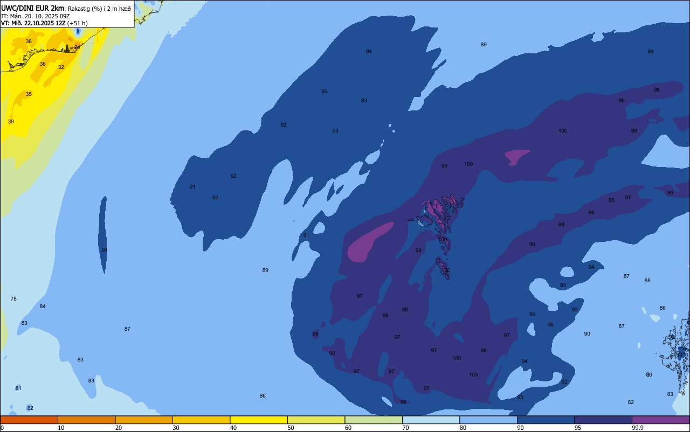This screenshot has width=690, height=432.
Task: Click the small purple patch near value 100
Action: 517,157
